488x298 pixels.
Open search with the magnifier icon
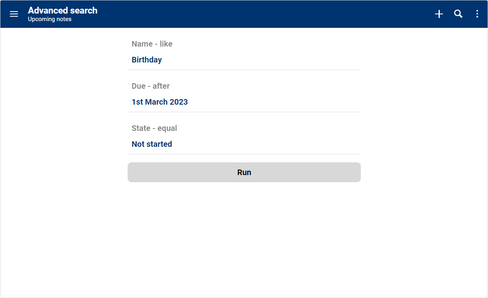(x=458, y=14)
